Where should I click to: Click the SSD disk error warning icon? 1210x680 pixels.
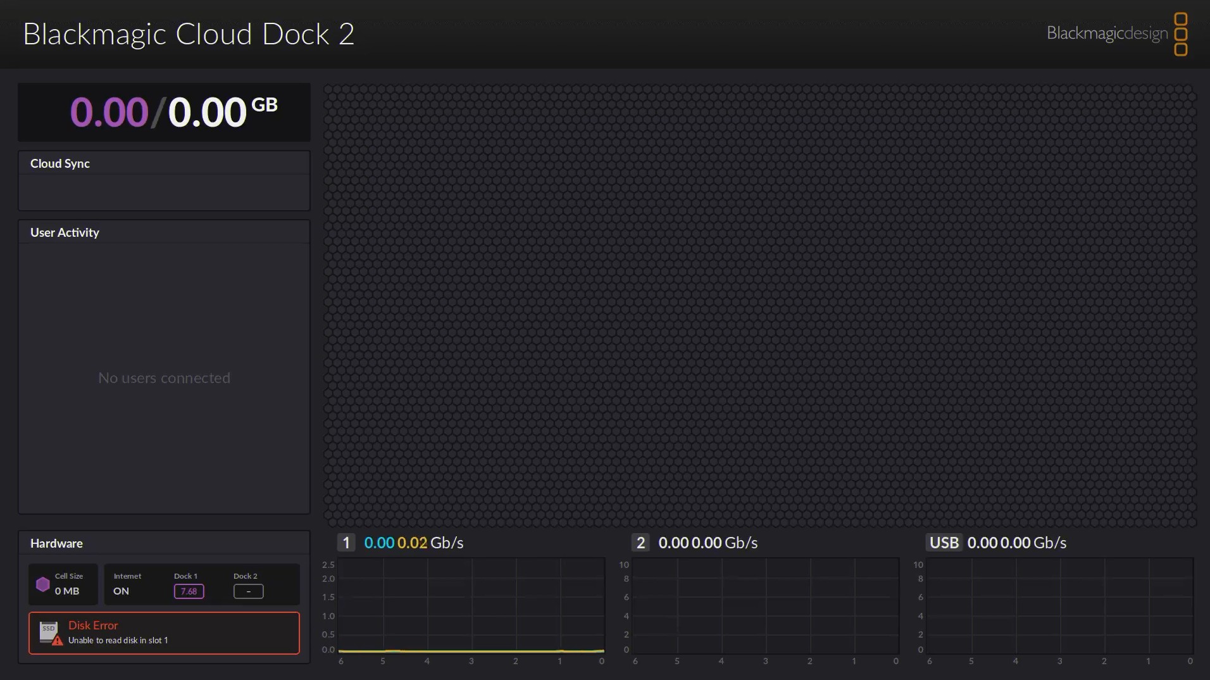click(51, 633)
